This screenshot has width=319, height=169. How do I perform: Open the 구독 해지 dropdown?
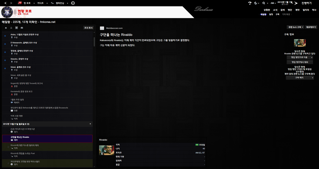(300, 78)
